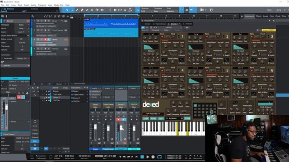Switch to the TripleCheese instrument tab
The width and height of the screenshot is (289, 162).
pos(159,24)
